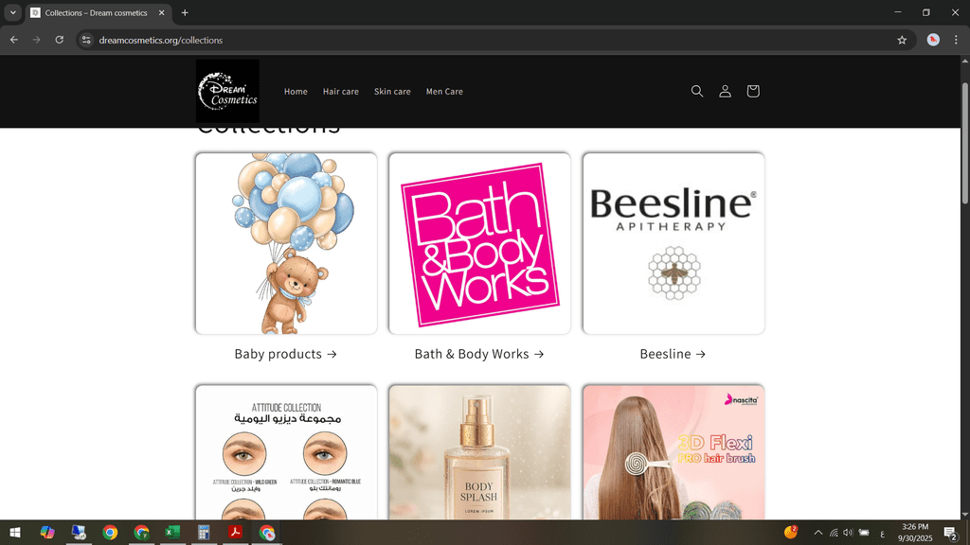This screenshot has width=970, height=545.
Task: Open a new tab with plus button
Action: tap(185, 12)
